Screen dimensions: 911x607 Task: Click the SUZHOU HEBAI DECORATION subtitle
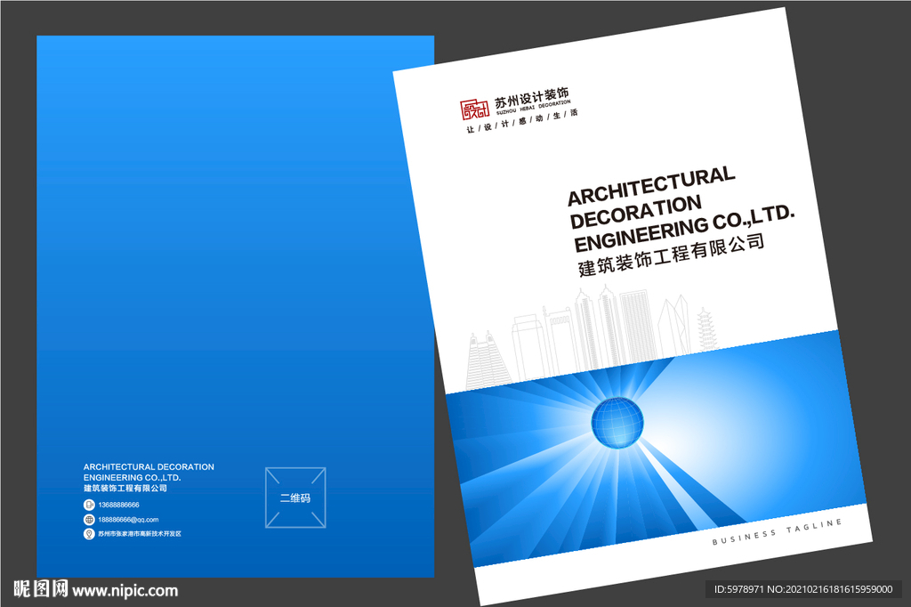534,107
